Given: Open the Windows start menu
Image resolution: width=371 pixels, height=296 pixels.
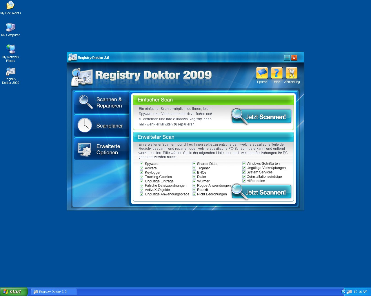Looking at the screenshot, I should [14, 292].
